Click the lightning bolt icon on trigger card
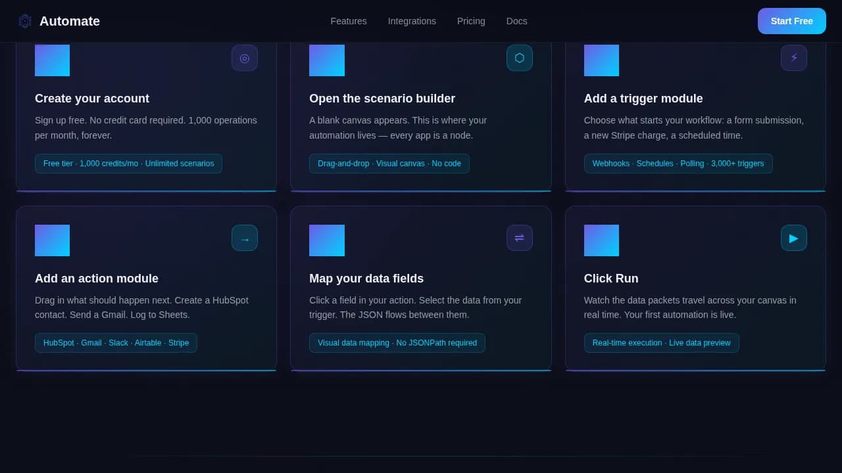Viewport: 842px width, 473px height. pyautogui.click(x=794, y=58)
